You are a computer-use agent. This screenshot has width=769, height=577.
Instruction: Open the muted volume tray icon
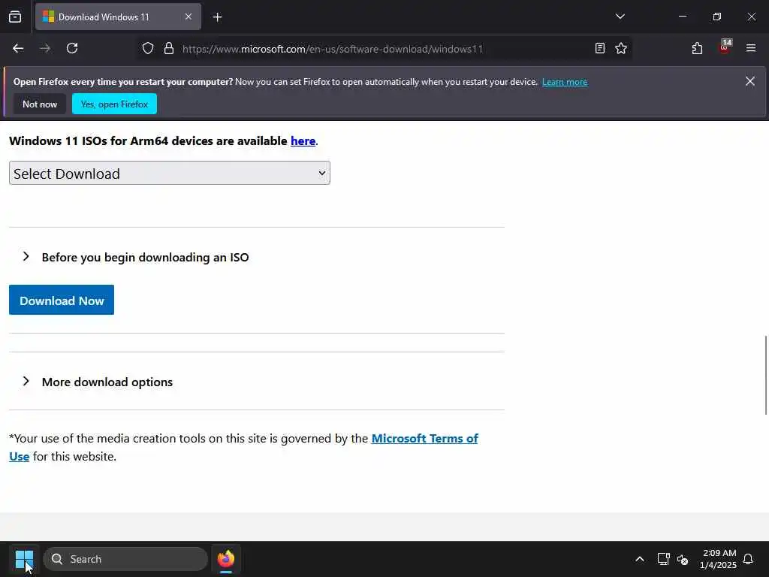pos(683,559)
